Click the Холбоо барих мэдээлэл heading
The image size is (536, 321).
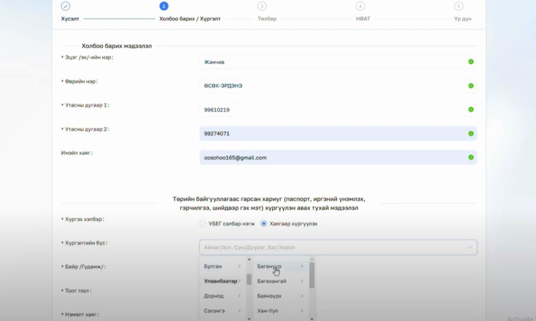[116, 45]
